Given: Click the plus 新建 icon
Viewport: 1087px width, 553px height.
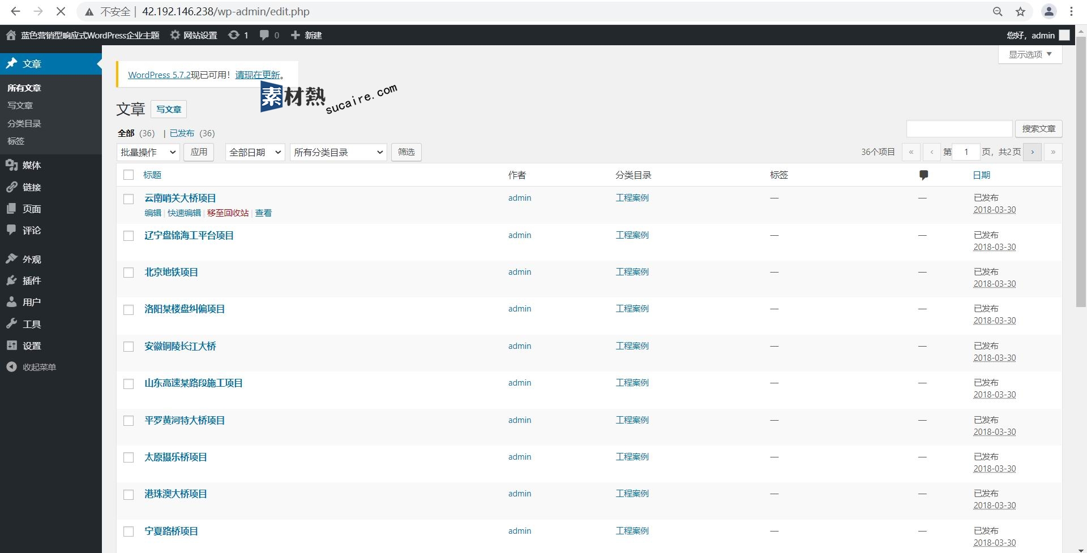Looking at the screenshot, I should coord(306,35).
